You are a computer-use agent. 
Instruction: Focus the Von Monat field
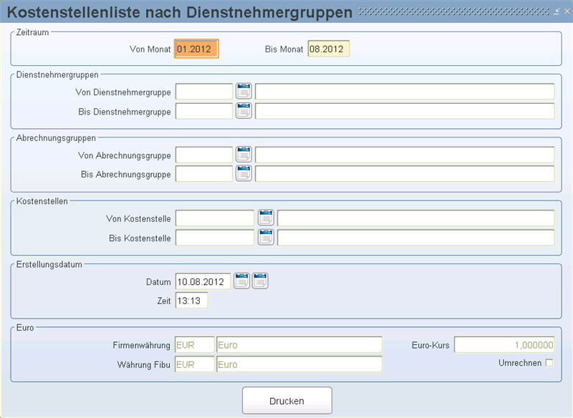point(196,49)
